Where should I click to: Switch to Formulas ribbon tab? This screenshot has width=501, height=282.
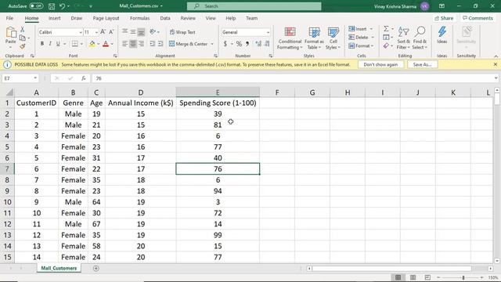pyautogui.click(x=139, y=18)
